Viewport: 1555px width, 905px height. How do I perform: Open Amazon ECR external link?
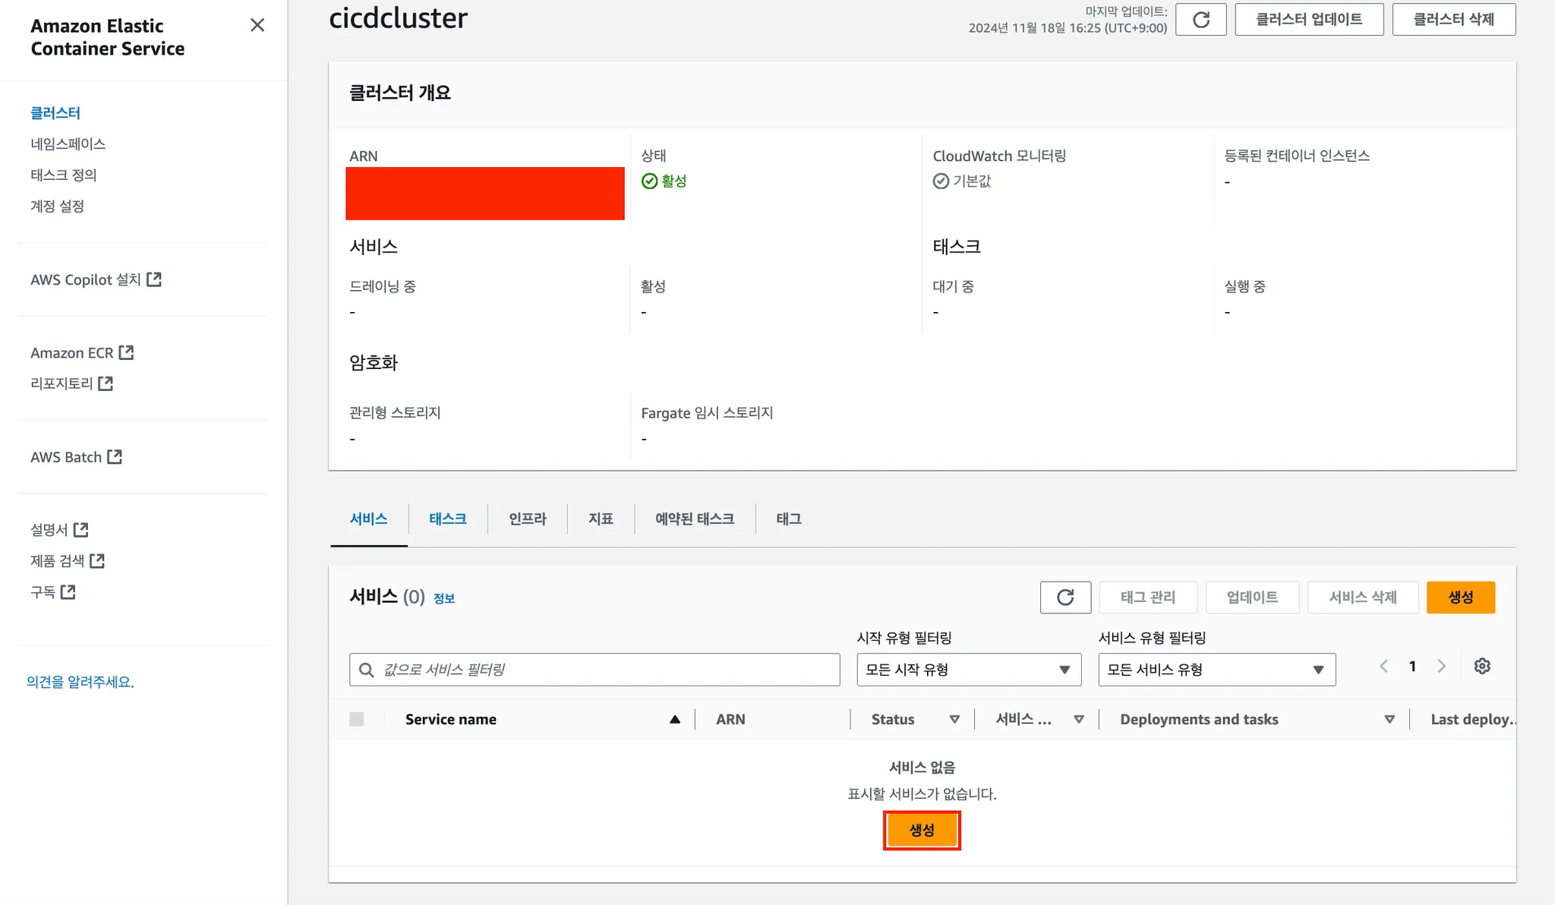point(82,353)
